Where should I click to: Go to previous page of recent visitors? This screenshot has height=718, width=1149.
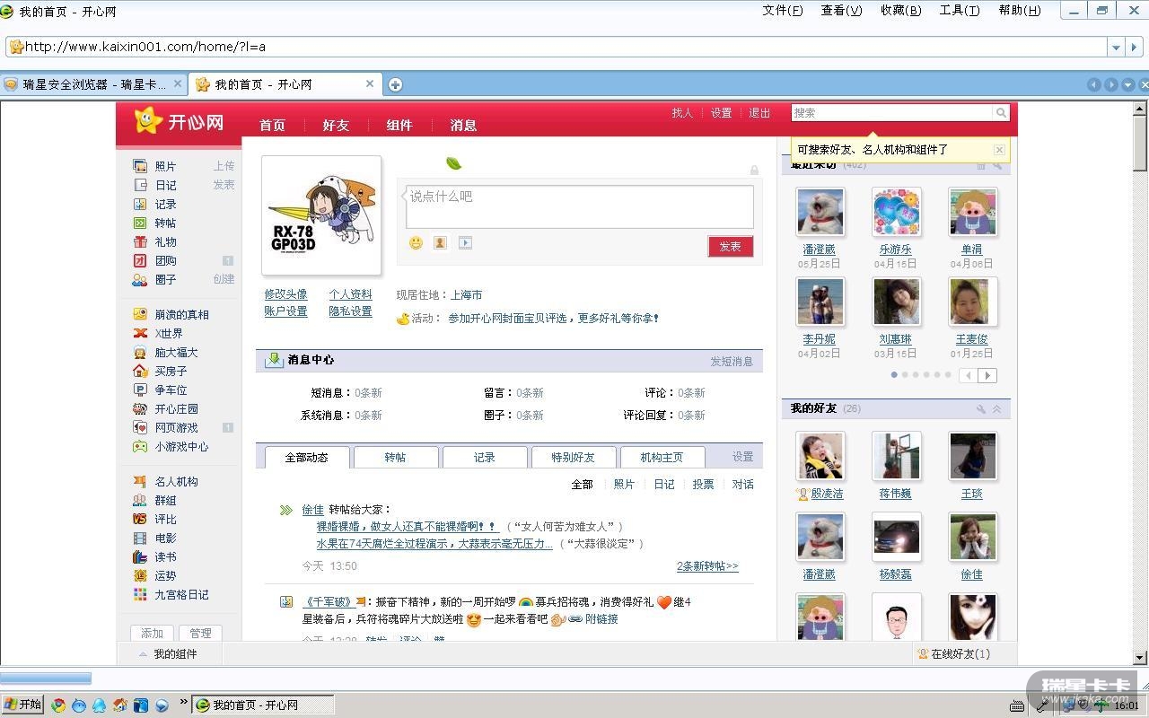pyautogui.click(x=968, y=375)
